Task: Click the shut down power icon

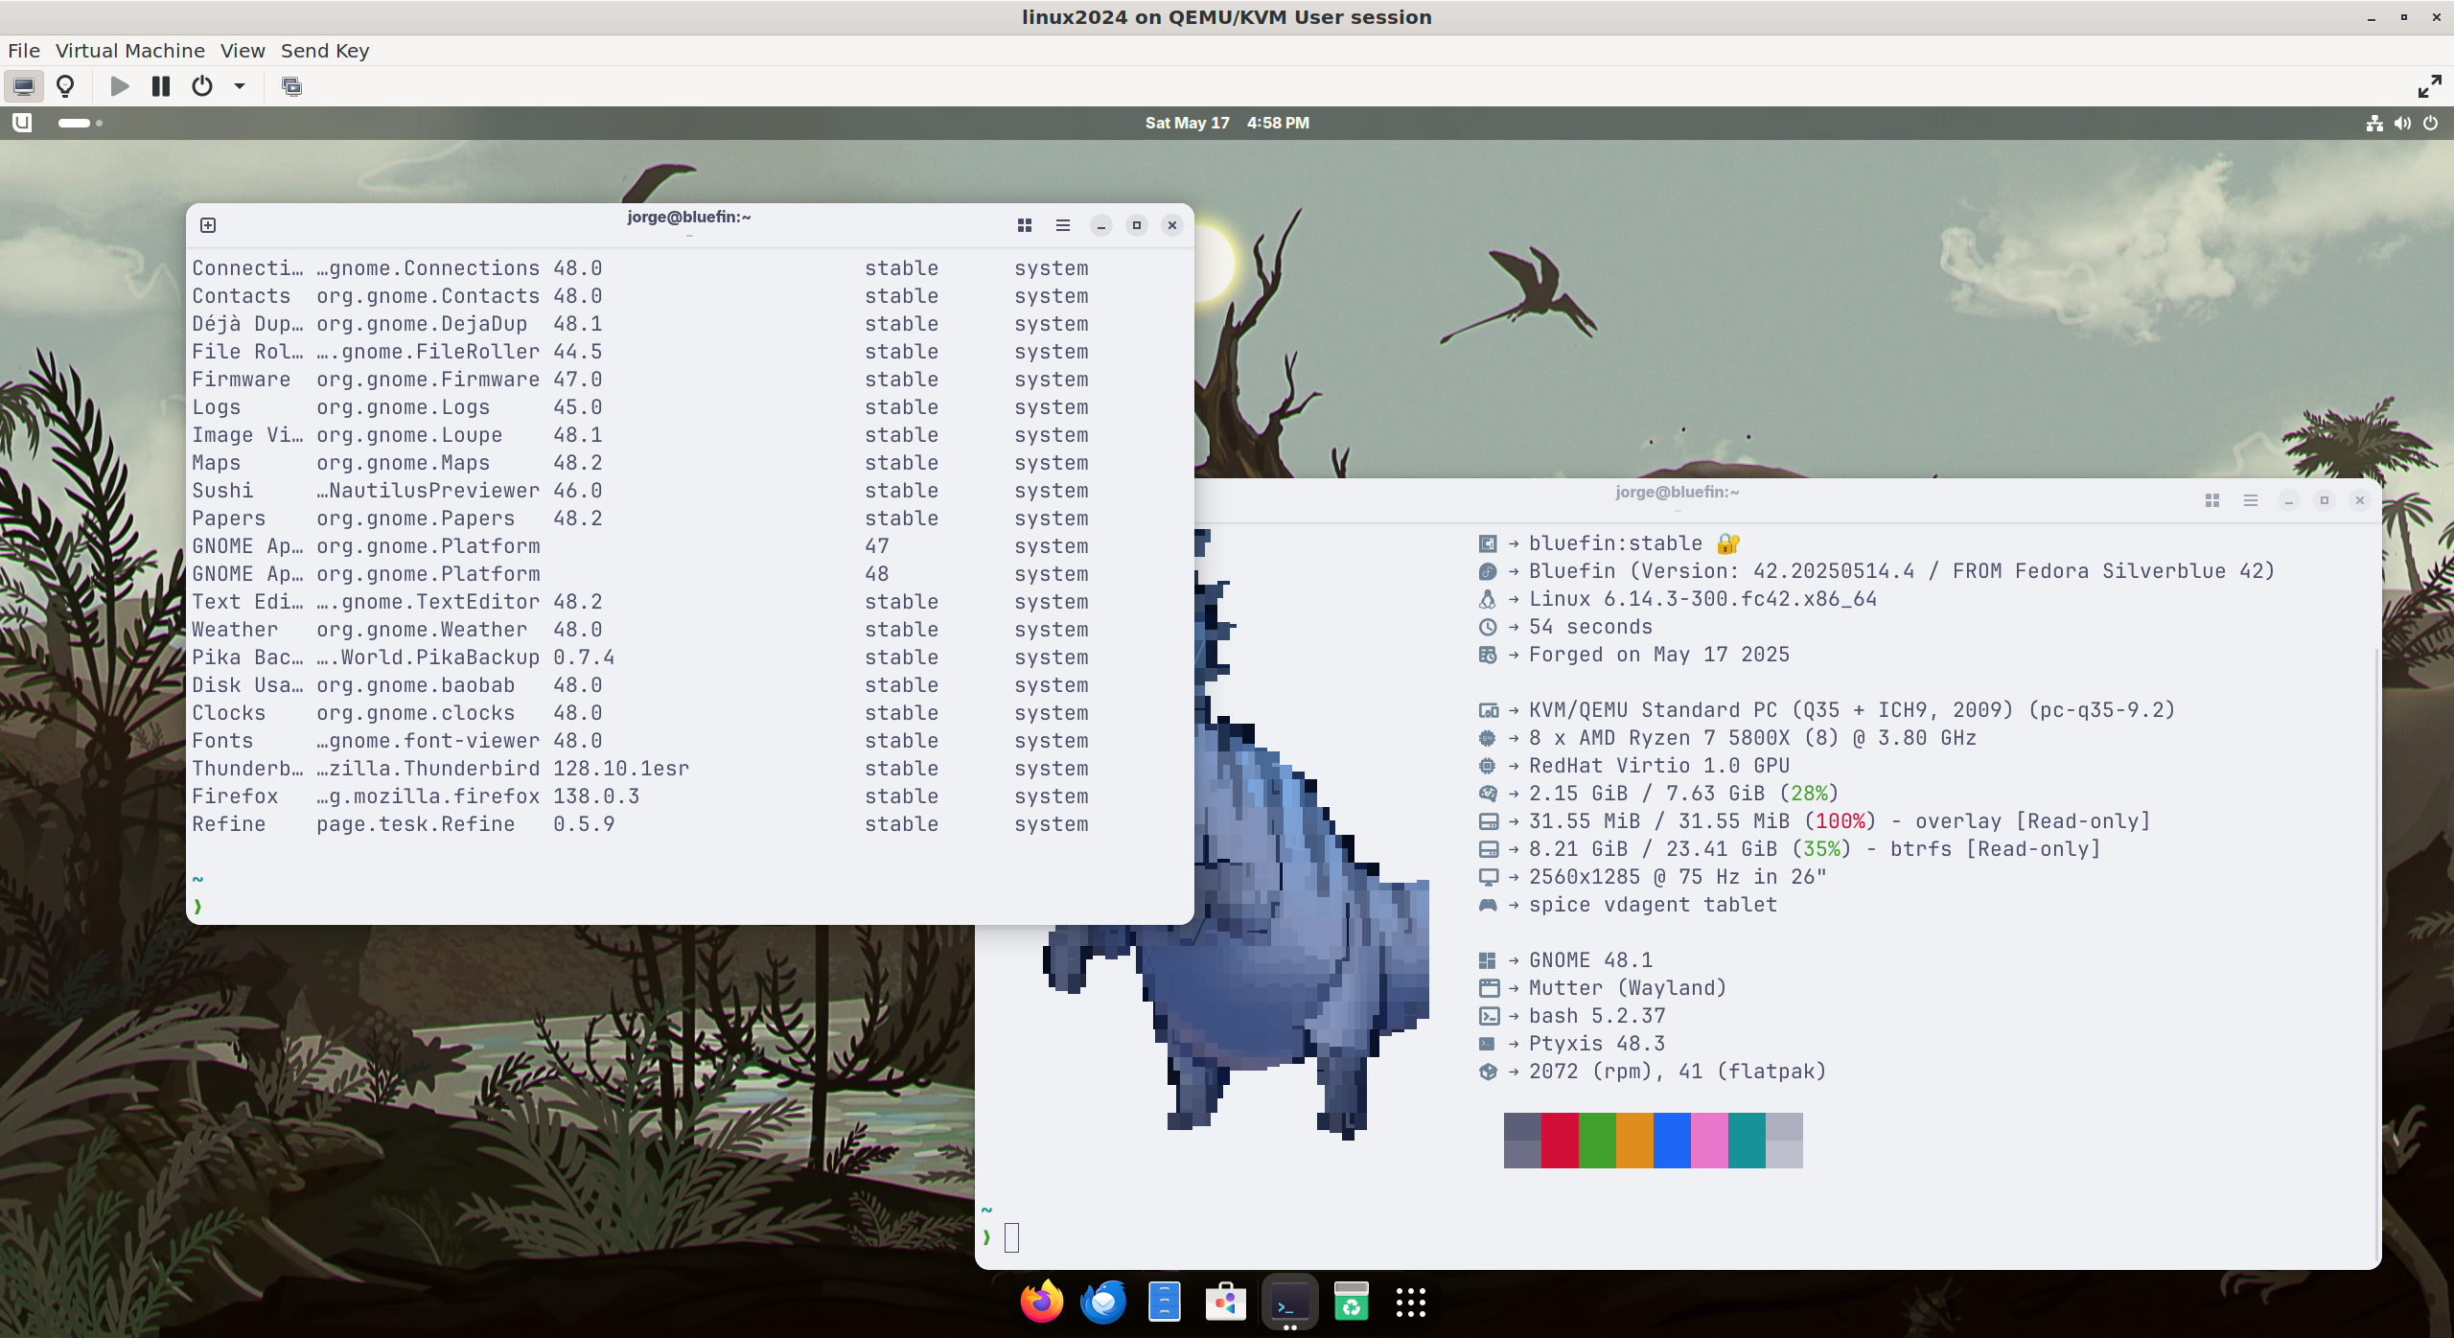Action: pos(201,86)
